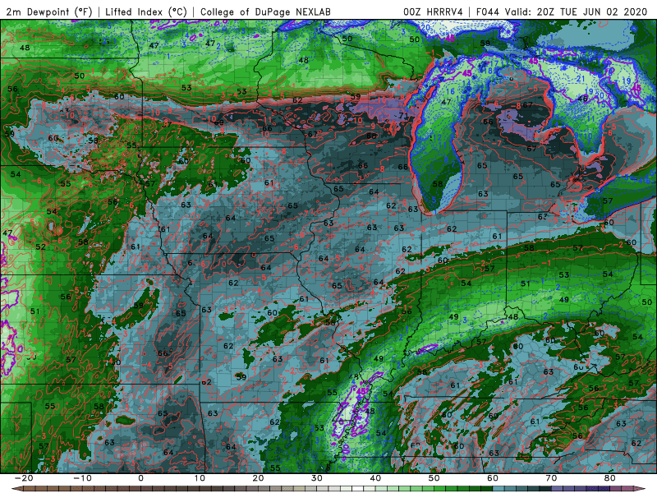Click the '2m Dewpoint (°F)' title text
Viewport: 657px width, 493px height.
(49, 12)
